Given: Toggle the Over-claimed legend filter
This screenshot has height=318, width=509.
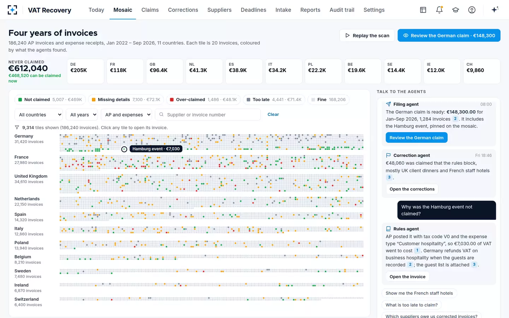Looking at the screenshot, I should click(204, 100).
